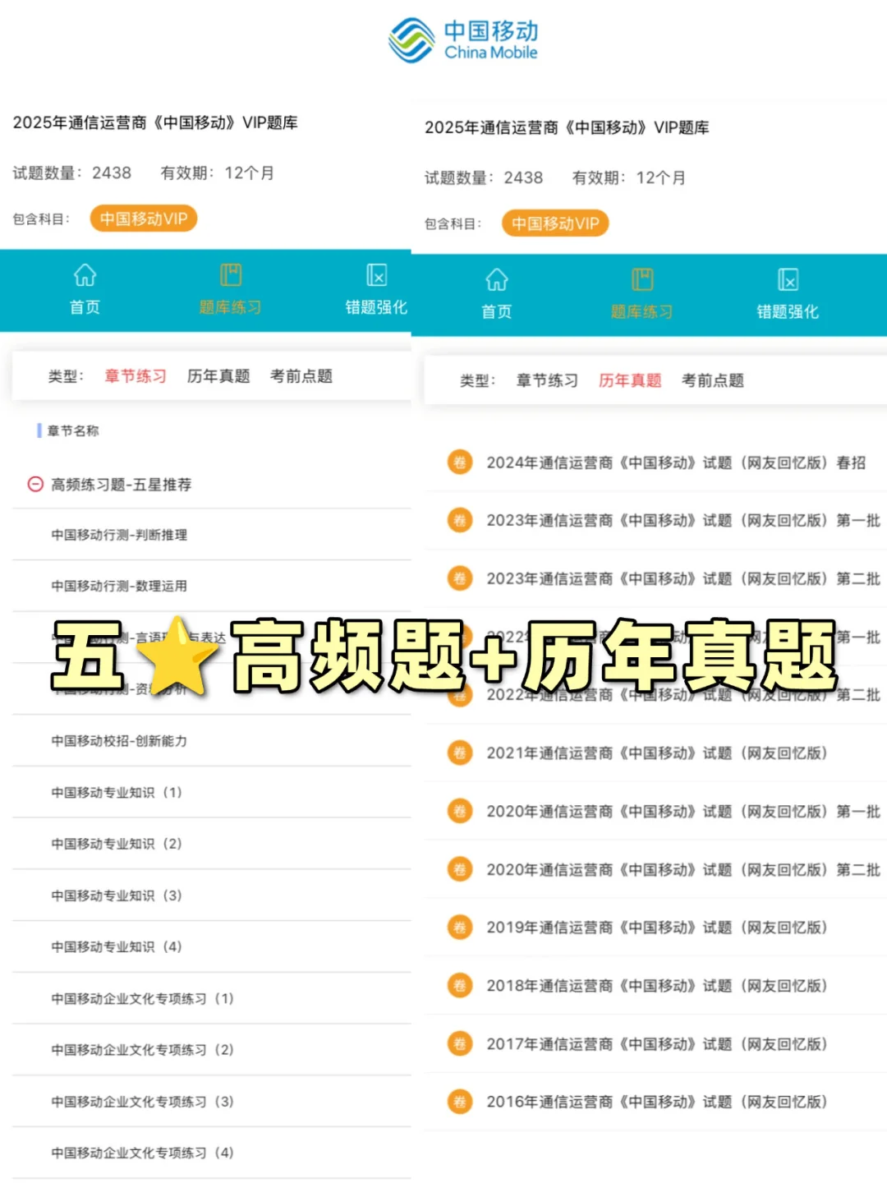Tap the home icon in right panel
The width and height of the screenshot is (887, 1183).
coord(496,279)
